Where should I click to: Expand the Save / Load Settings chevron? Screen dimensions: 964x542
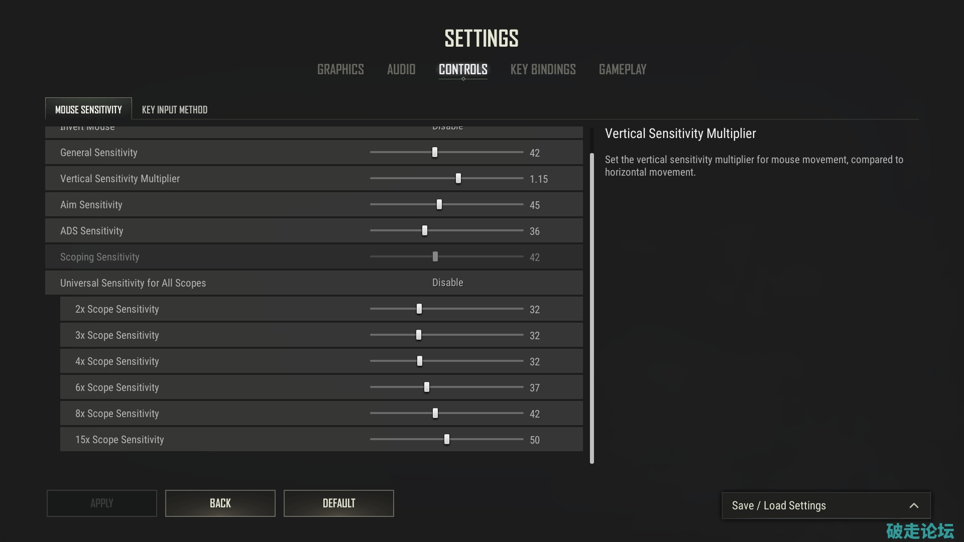click(913, 506)
